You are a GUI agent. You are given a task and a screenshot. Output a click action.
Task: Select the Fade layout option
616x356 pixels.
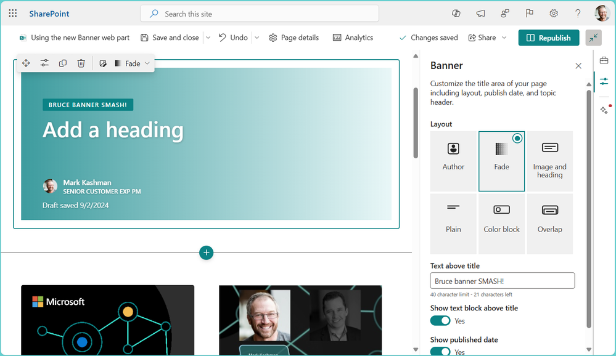click(502, 161)
